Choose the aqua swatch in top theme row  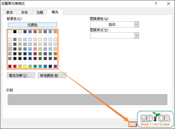(x=50, y=32)
